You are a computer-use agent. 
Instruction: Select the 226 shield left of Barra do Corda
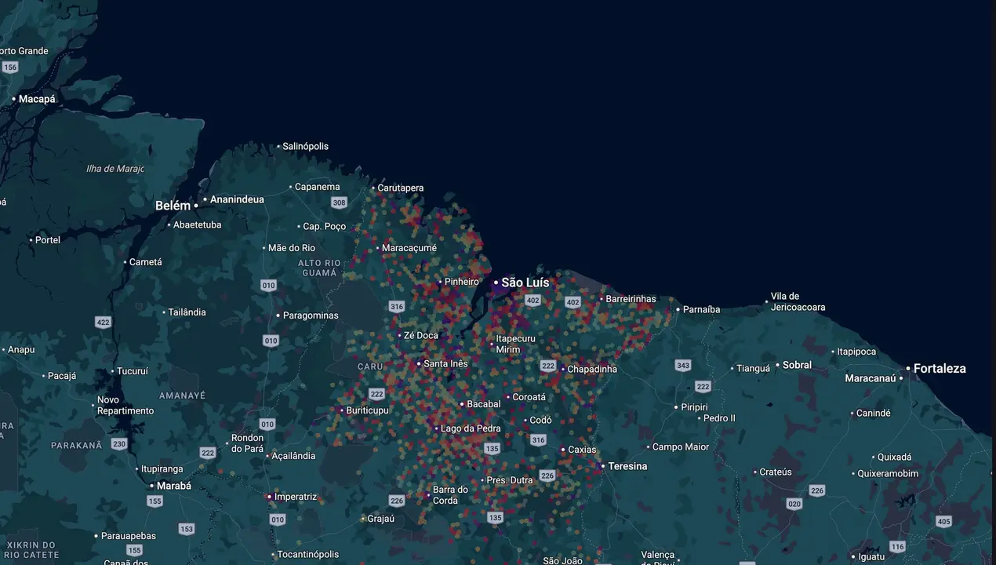[397, 501]
